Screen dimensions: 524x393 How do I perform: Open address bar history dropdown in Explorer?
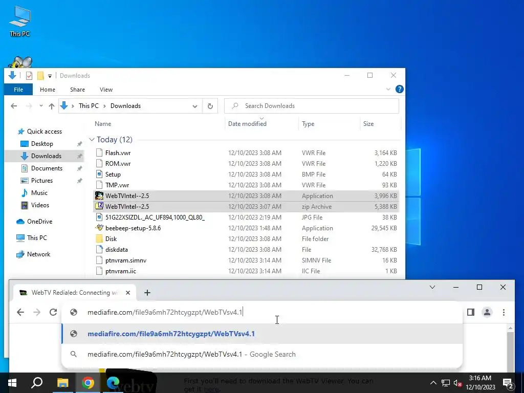195,106
